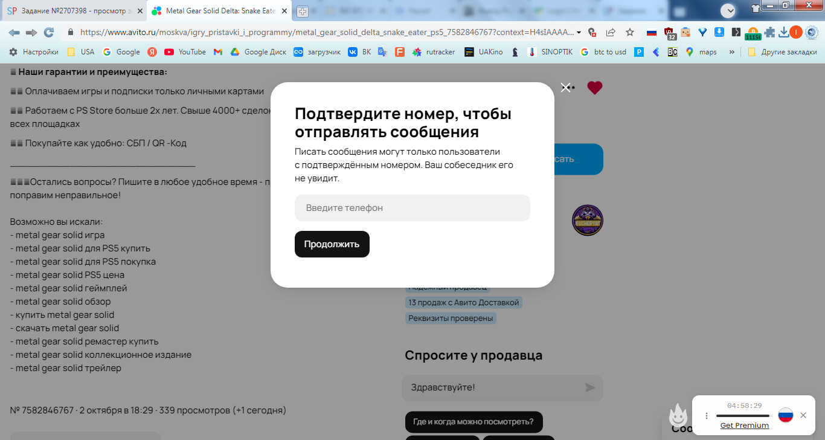Open the BC bookmark icon

[672, 52]
